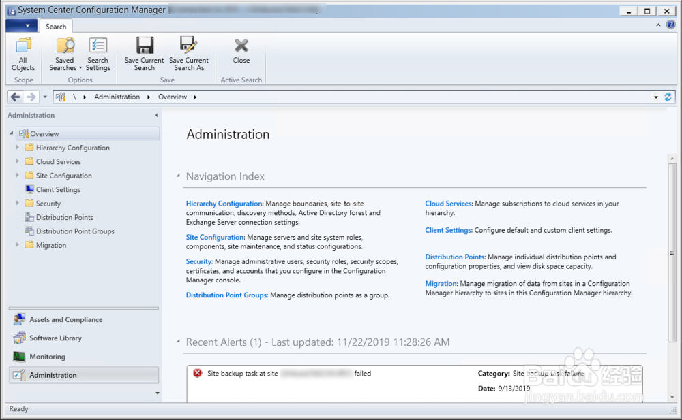This screenshot has width=682, height=420.
Task: Expand the Security tree node
Action: click(18, 204)
